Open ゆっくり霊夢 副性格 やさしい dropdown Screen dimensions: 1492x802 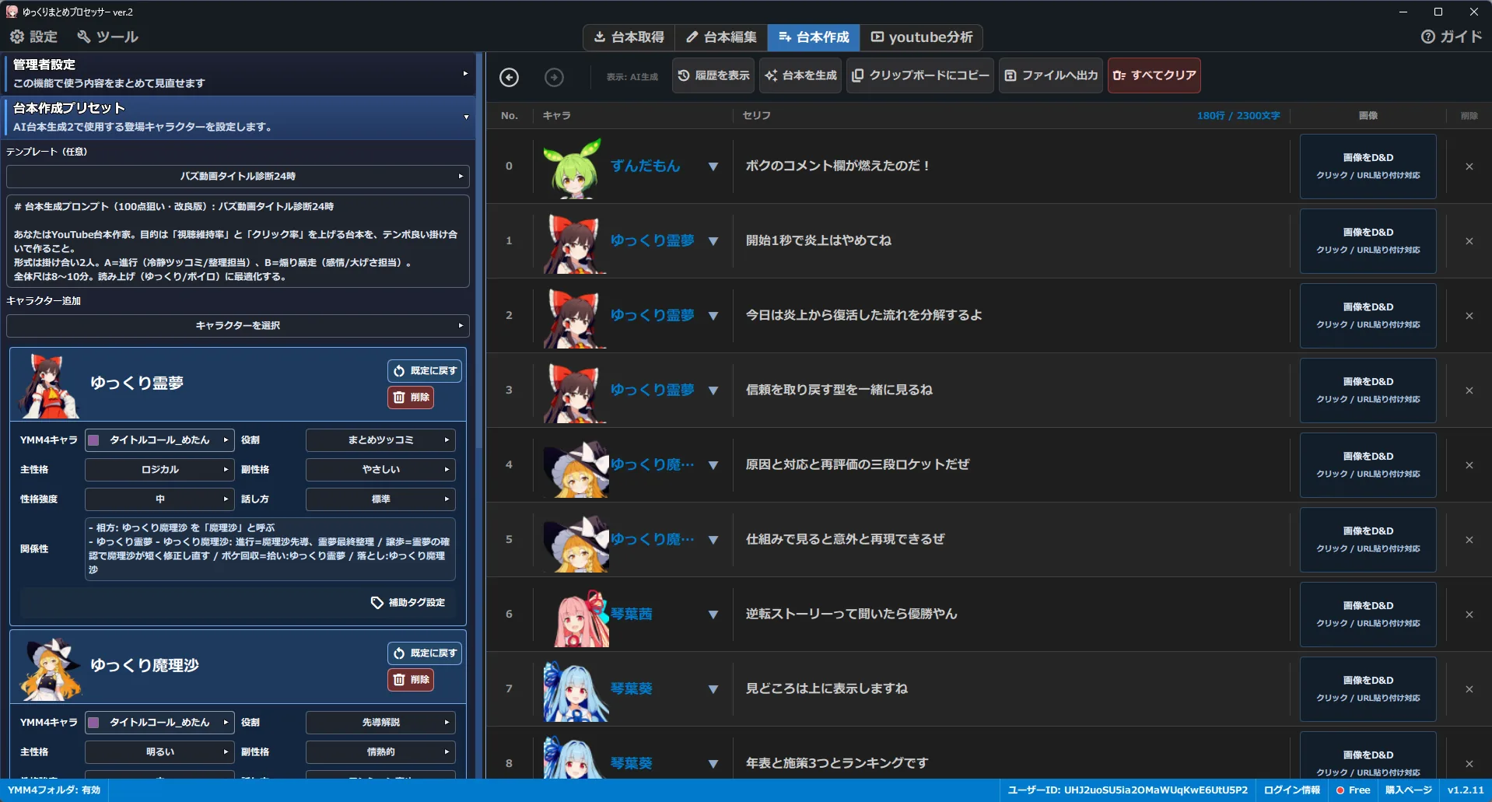(x=380, y=470)
